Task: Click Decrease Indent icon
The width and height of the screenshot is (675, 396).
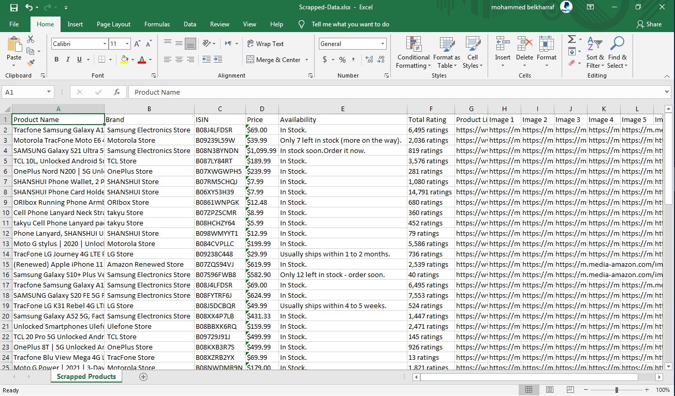Action: click(x=207, y=60)
